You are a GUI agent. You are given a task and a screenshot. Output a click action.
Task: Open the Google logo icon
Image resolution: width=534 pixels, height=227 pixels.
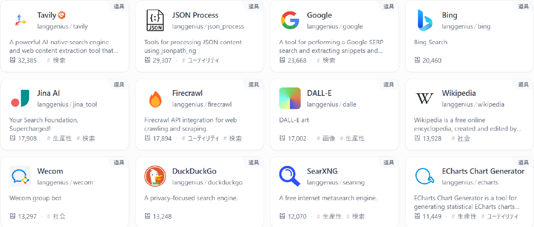pyautogui.click(x=290, y=20)
